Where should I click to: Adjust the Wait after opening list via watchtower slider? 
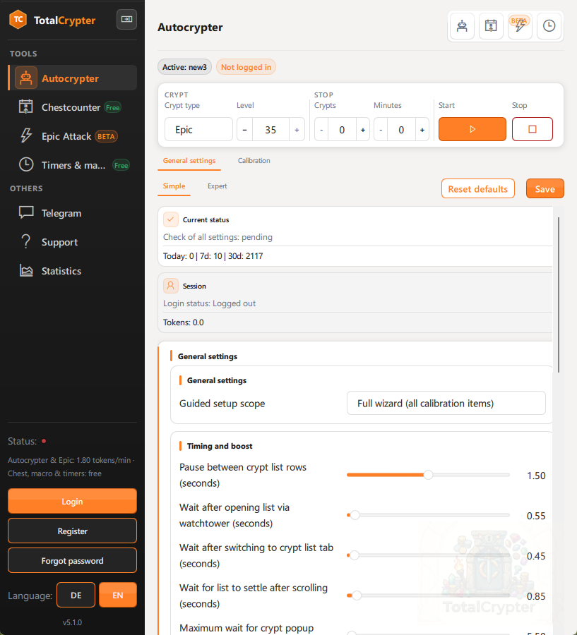point(428,515)
